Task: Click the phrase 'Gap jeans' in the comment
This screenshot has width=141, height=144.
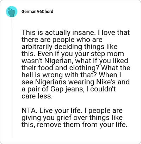Action: point(67,90)
